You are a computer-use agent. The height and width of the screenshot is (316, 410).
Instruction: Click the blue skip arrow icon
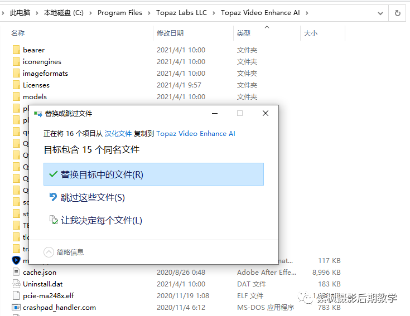(x=53, y=197)
